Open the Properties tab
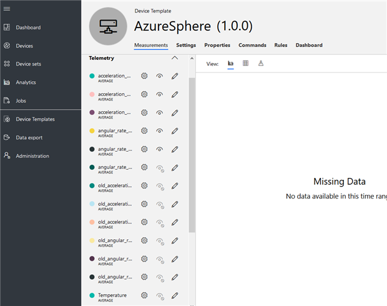 [217, 46]
